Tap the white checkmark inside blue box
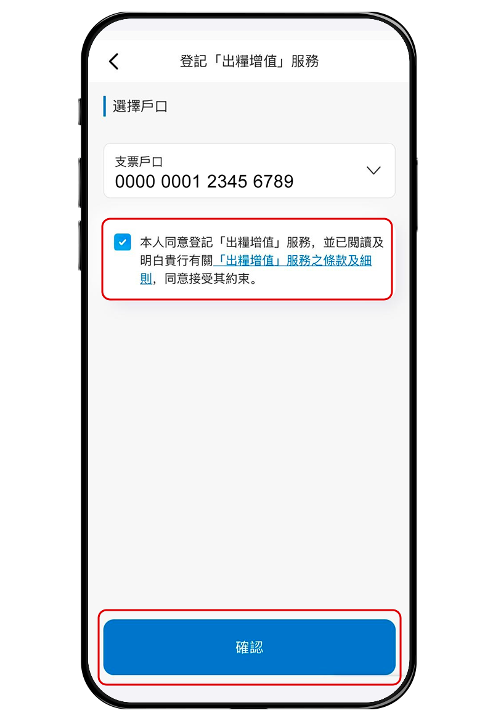 pyautogui.click(x=123, y=242)
